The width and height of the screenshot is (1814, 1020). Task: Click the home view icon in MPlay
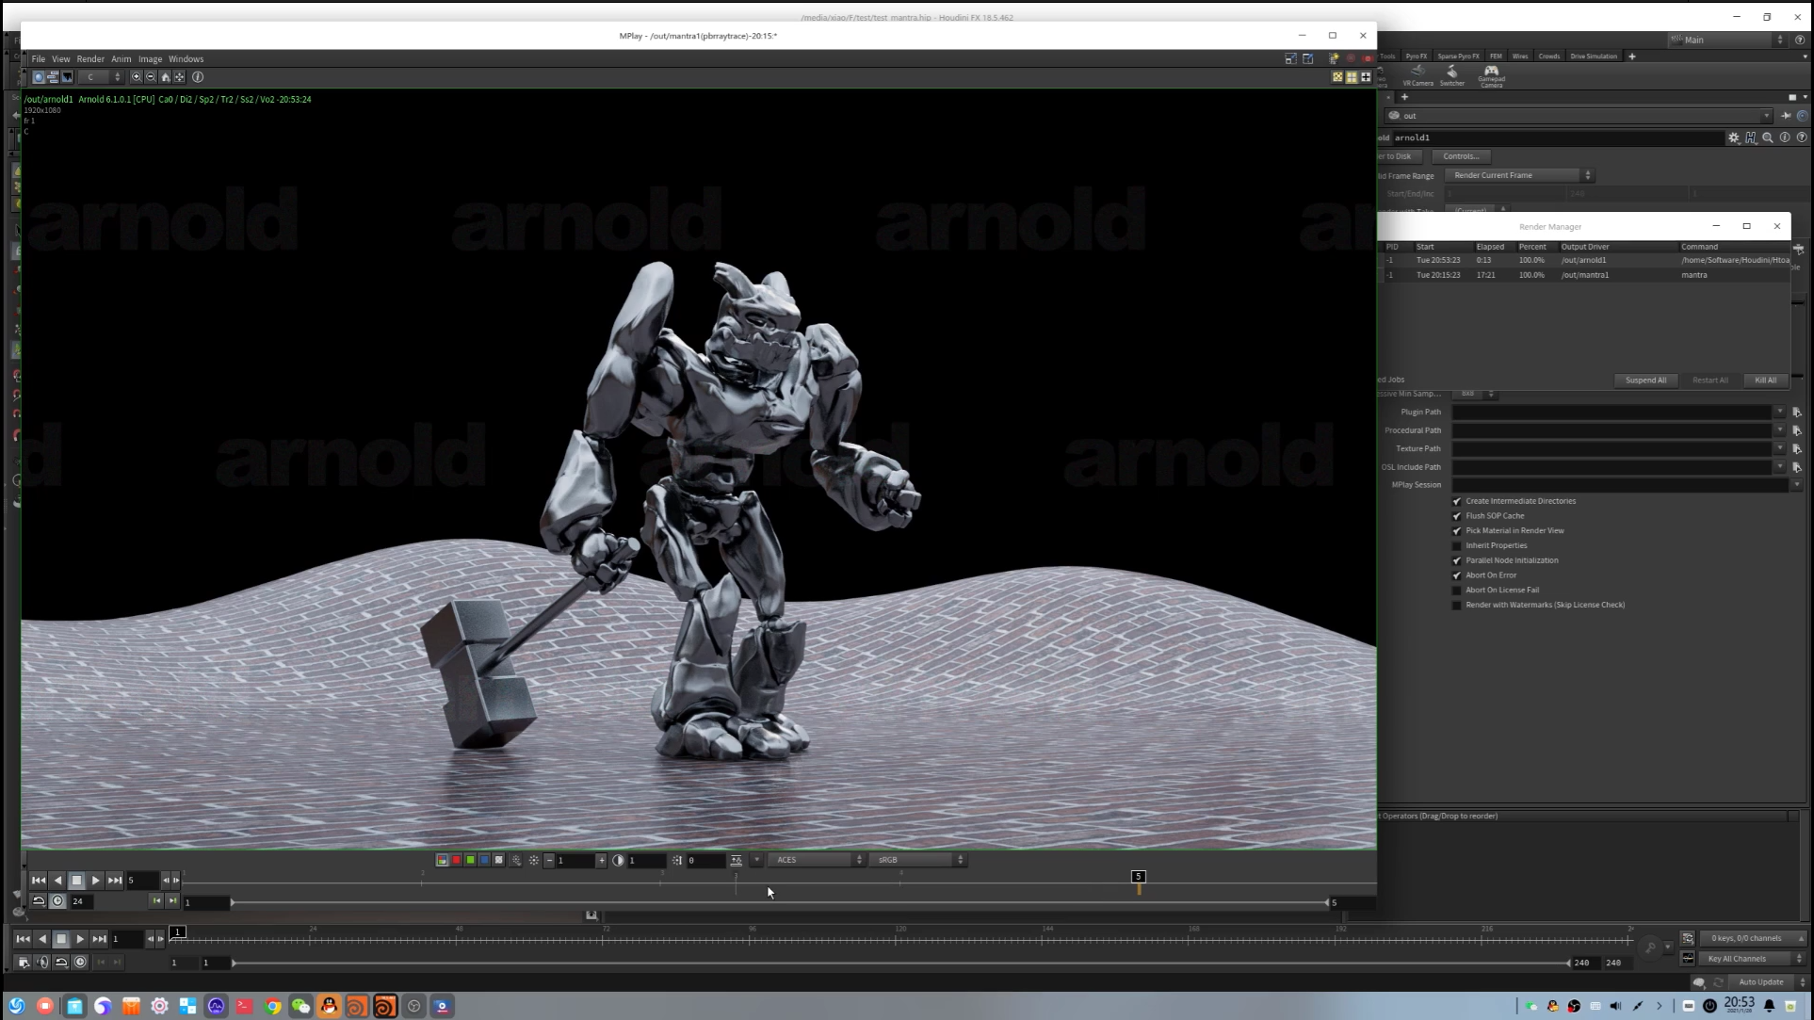165,77
